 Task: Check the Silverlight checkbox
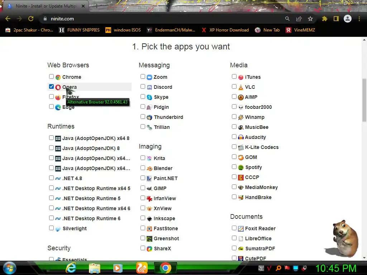[x=51, y=228]
